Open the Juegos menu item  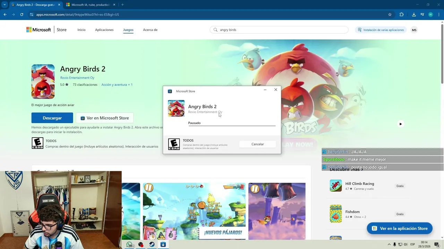point(128,30)
